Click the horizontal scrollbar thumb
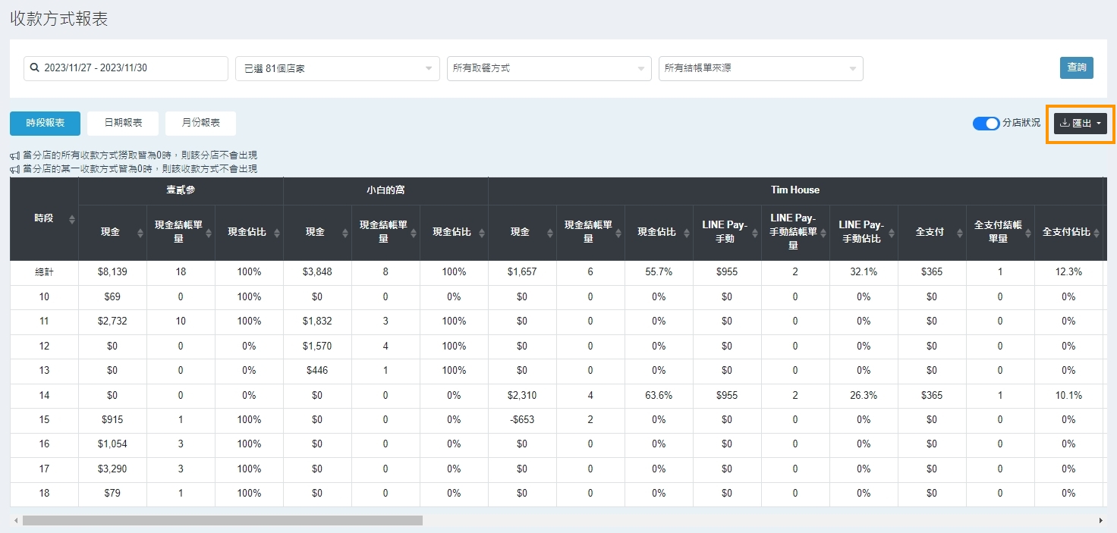This screenshot has width=1117, height=533. [x=222, y=521]
